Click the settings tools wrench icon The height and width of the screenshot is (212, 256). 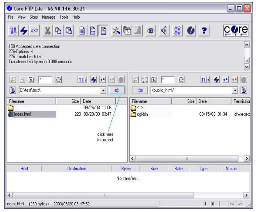point(116,30)
